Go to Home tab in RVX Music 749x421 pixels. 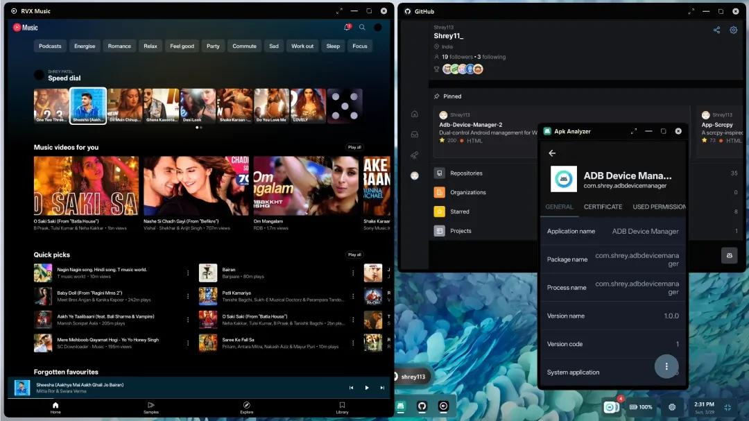pyautogui.click(x=55, y=408)
